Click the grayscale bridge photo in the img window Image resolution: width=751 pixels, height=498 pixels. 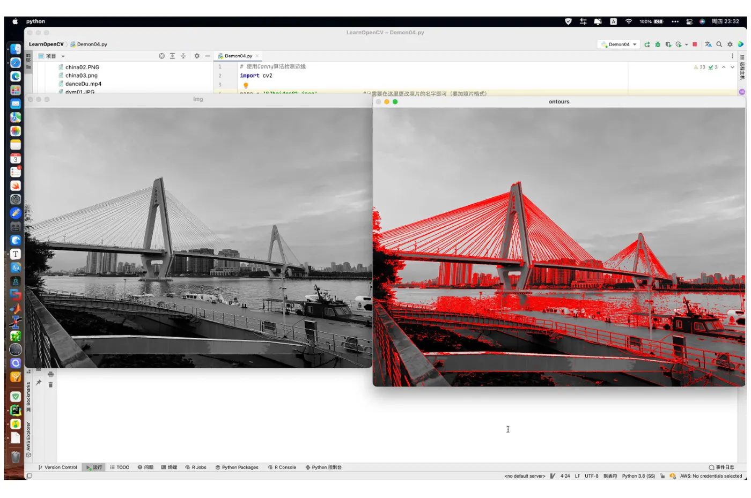point(198,237)
